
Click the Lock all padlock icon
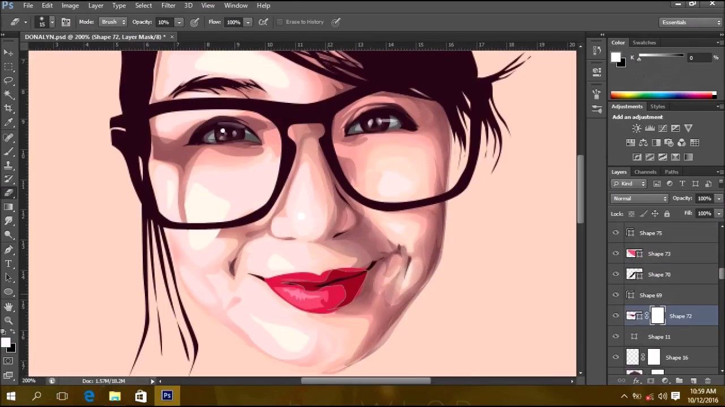pos(667,214)
